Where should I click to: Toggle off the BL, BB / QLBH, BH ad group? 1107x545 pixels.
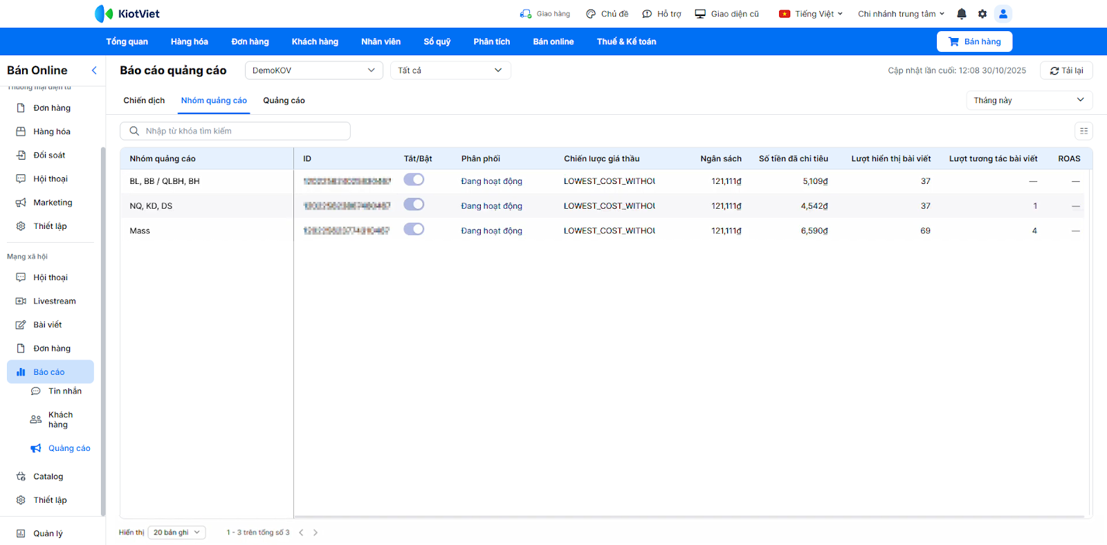click(x=414, y=180)
